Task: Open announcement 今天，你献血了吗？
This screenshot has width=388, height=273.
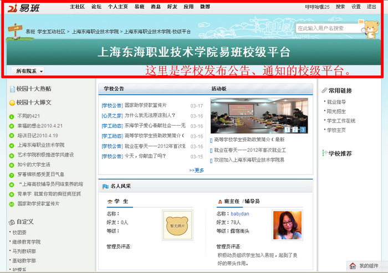Action: tap(145, 156)
